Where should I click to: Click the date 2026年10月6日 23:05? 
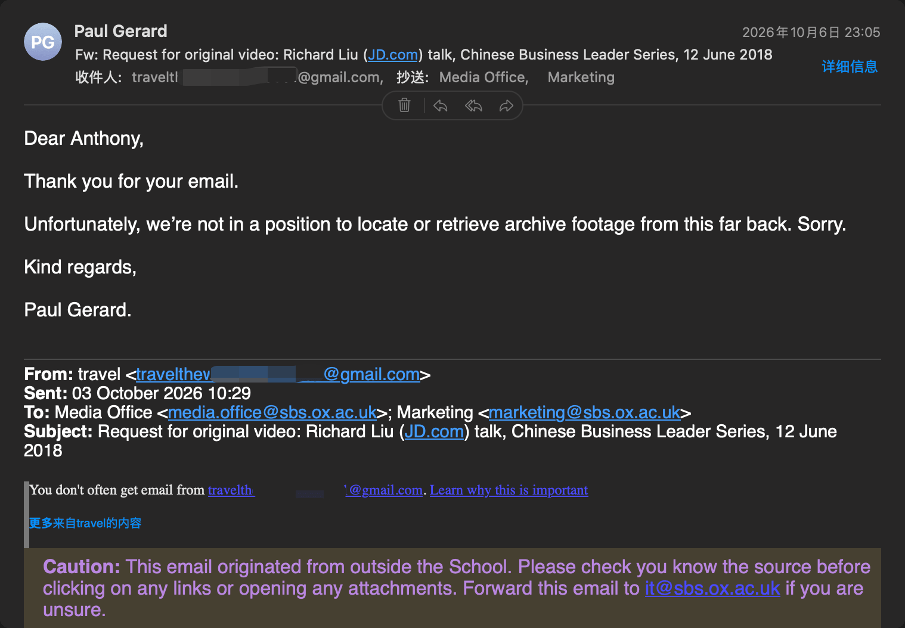[x=811, y=32]
